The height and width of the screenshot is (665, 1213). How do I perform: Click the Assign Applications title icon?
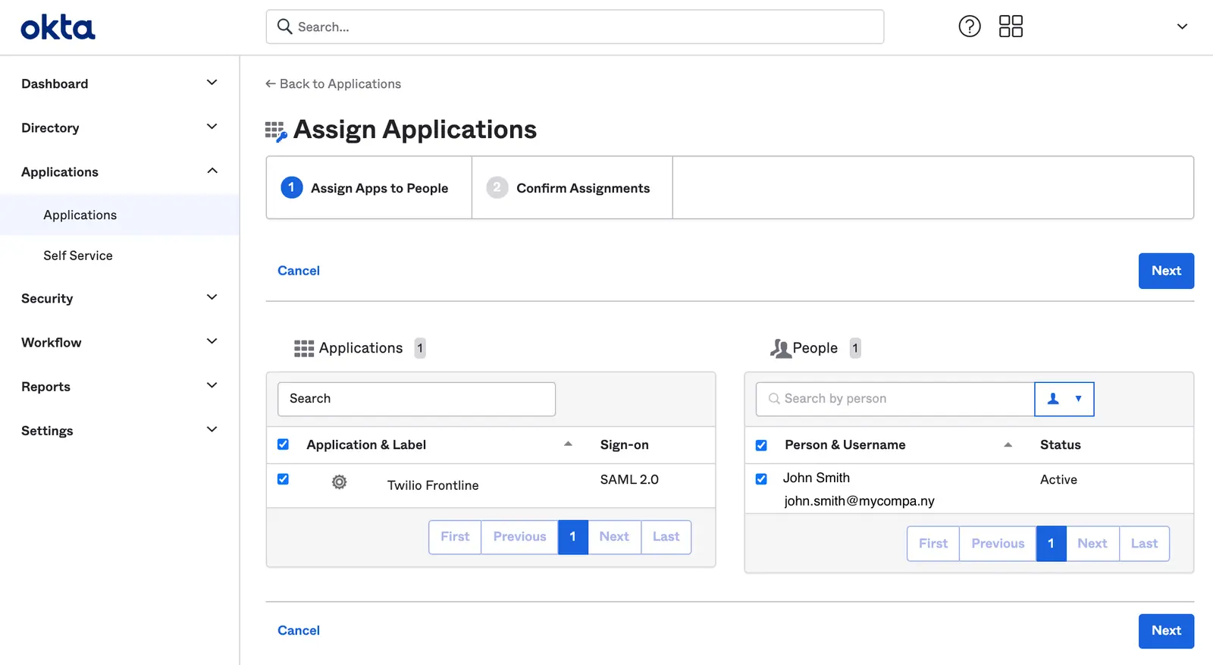click(x=276, y=131)
